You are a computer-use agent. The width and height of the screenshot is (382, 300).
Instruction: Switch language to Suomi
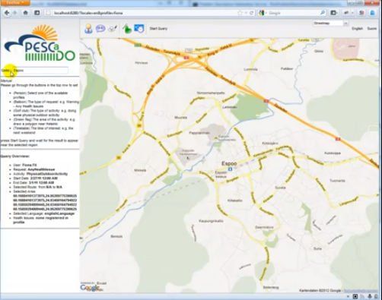[x=372, y=28]
